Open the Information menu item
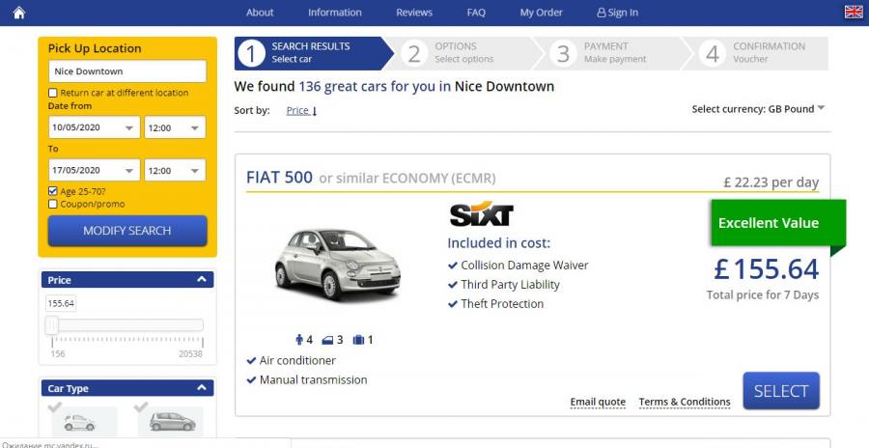Viewport: 869px width, 448px height. (335, 13)
